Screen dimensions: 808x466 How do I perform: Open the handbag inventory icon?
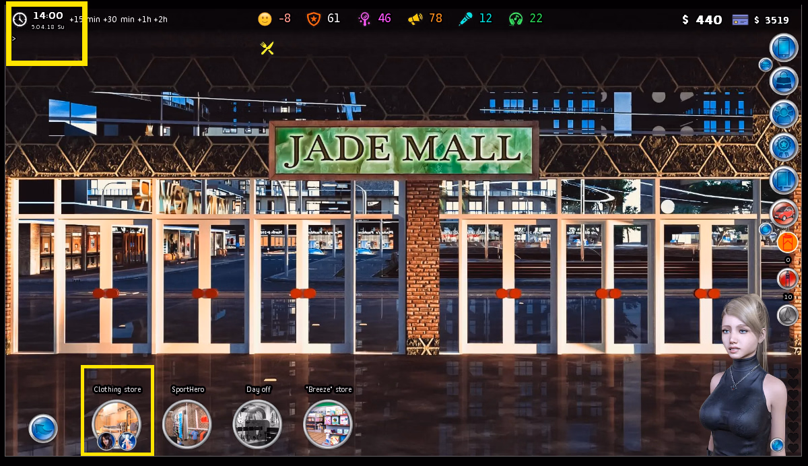click(x=784, y=81)
